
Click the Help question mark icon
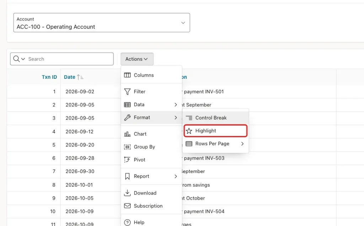coord(127,222)
